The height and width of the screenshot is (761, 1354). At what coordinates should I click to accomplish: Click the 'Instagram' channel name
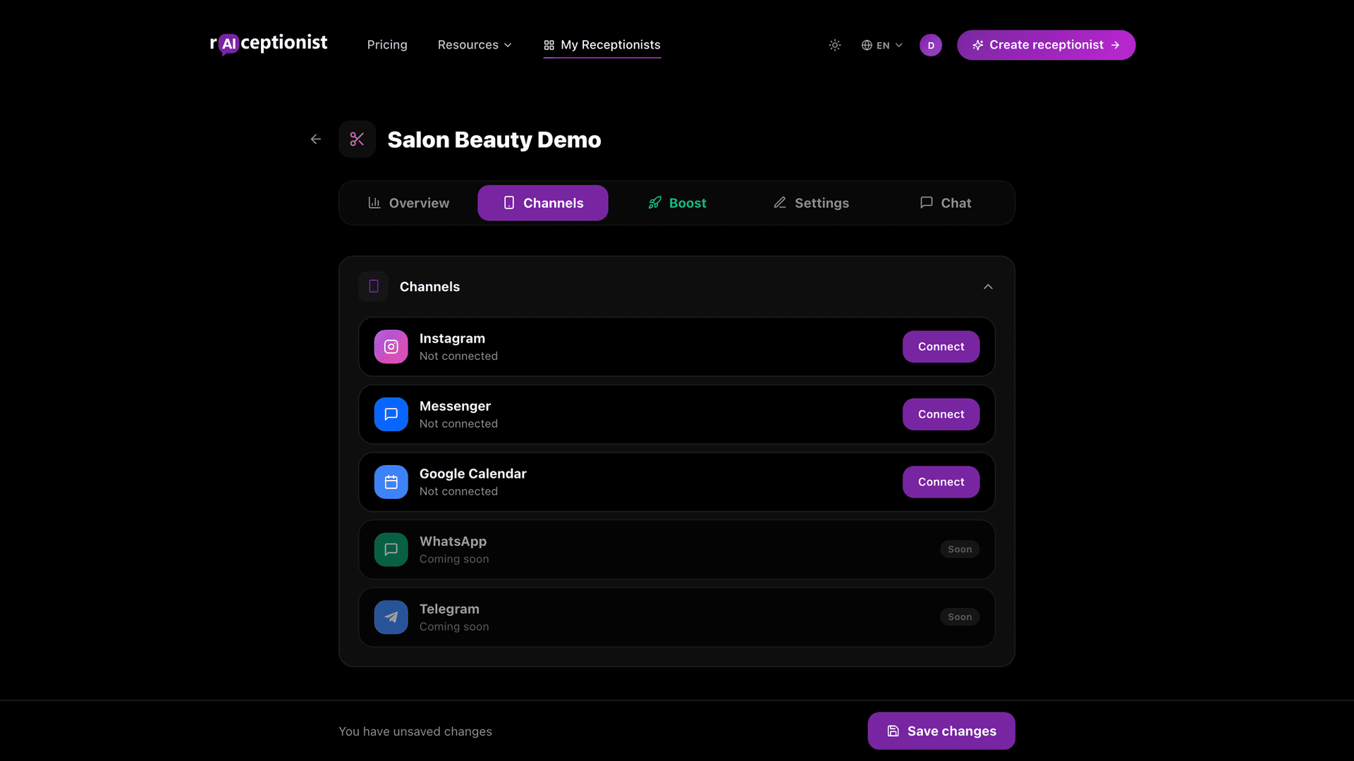(x=452, y=338)
